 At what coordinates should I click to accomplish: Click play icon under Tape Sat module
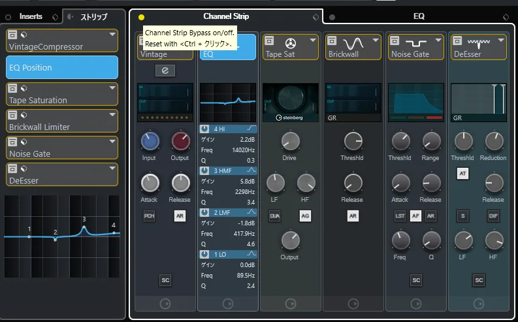click(x=291, y=304)
